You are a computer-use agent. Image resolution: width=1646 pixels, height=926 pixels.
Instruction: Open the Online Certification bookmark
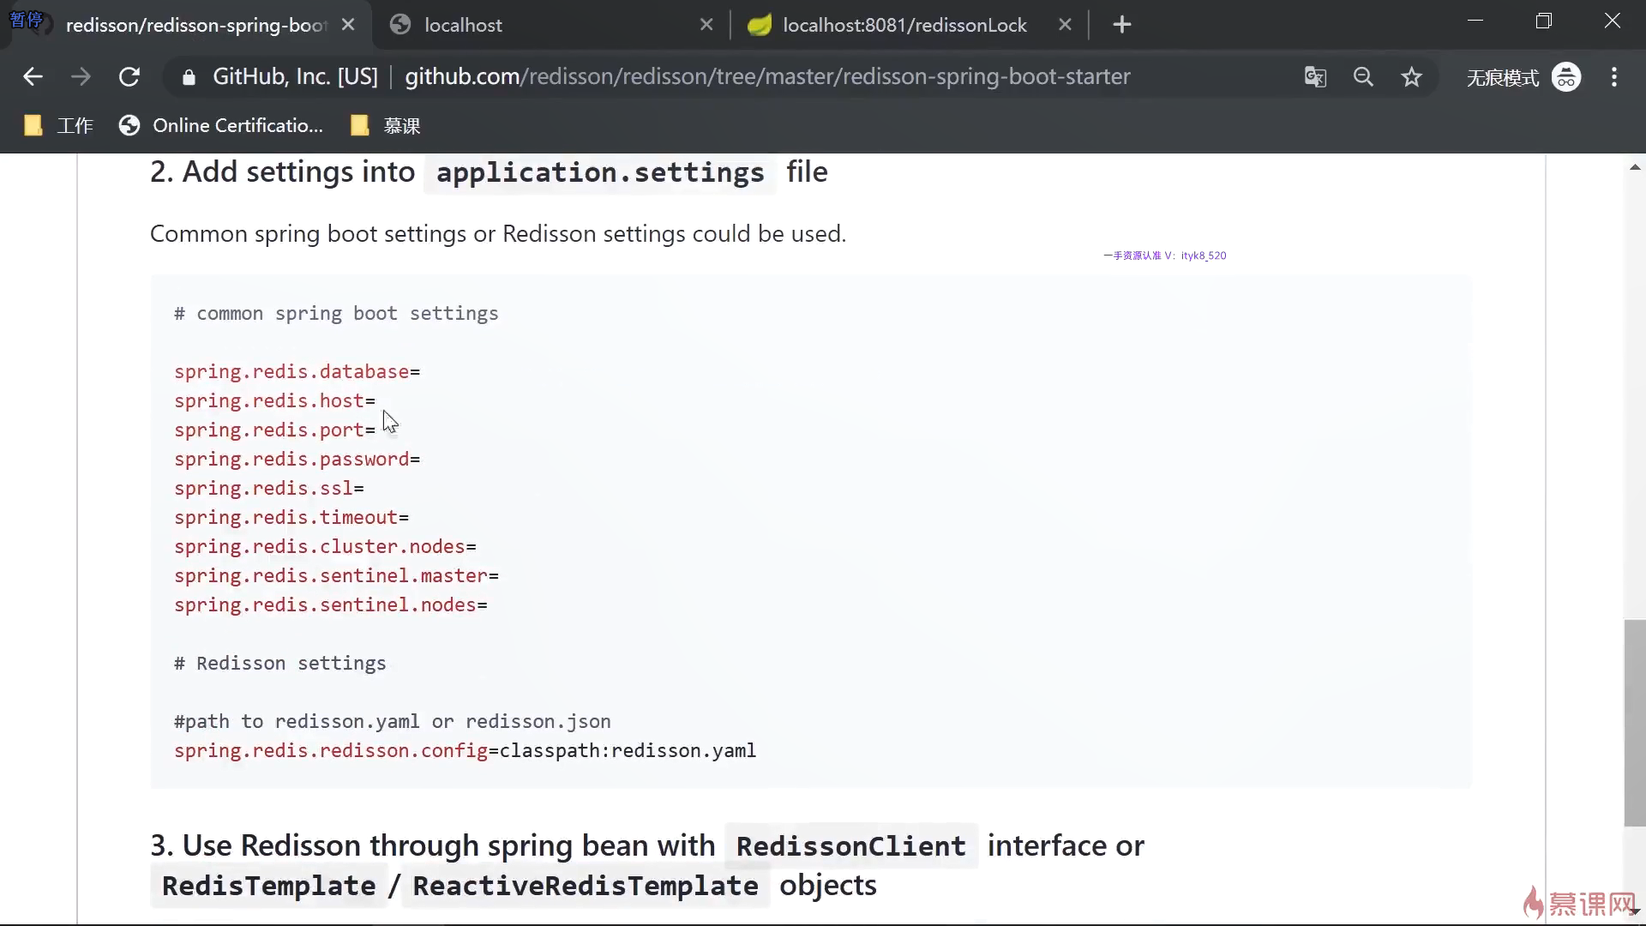pos(221,126)
